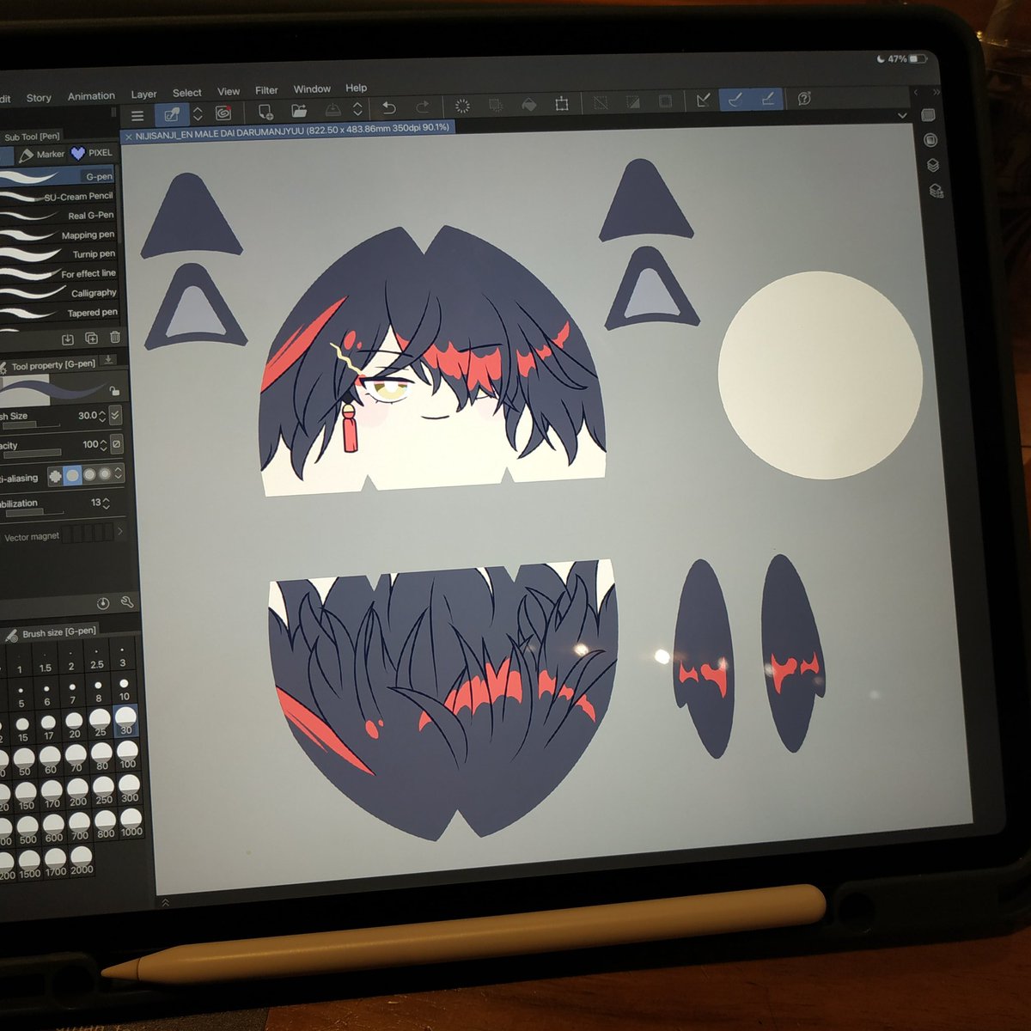Toggle Snap to Ruler icon
The height and width of the screenshot is (1031, 1031).
coord(704,101)
